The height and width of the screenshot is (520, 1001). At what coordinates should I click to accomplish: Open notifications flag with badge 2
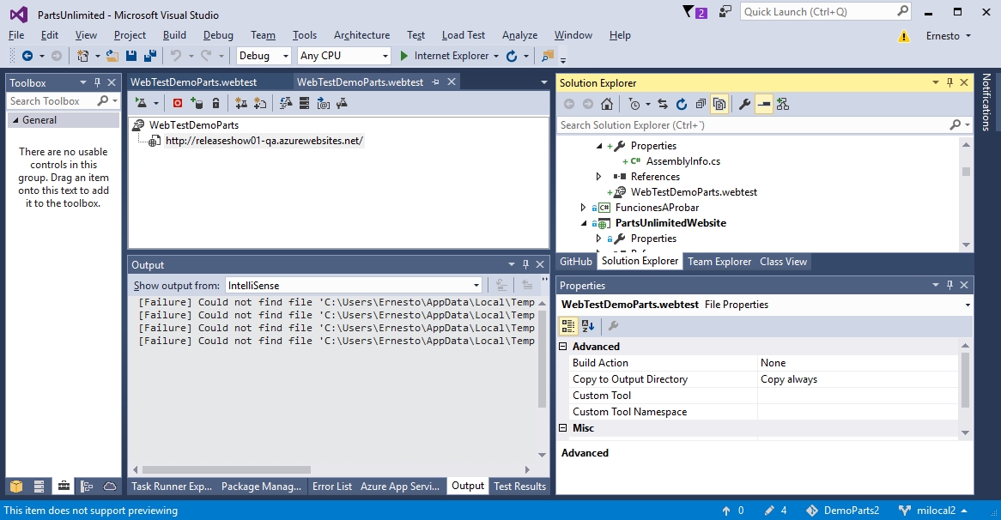(695, 12)
